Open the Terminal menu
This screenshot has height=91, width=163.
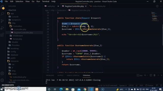point(46,2)
